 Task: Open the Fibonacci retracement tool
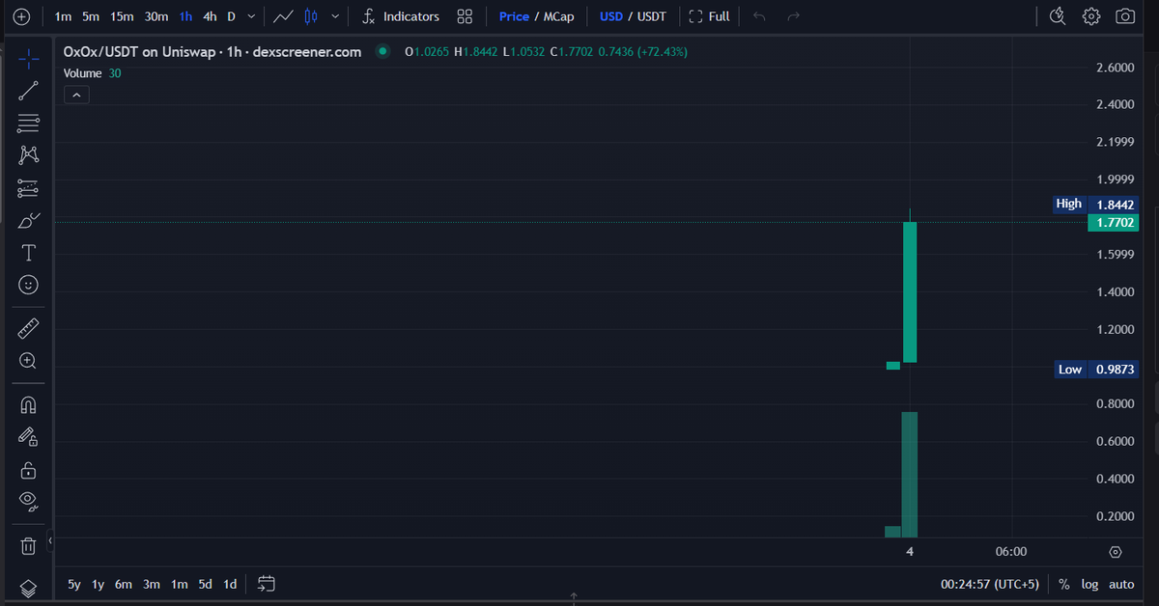pos(29,123)
